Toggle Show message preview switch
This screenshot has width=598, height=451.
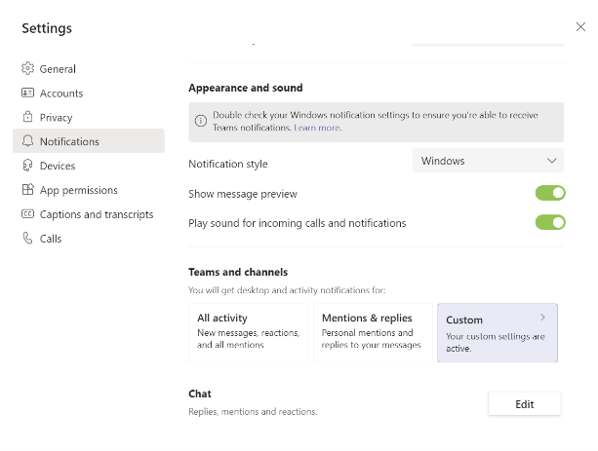pos(550,193)
